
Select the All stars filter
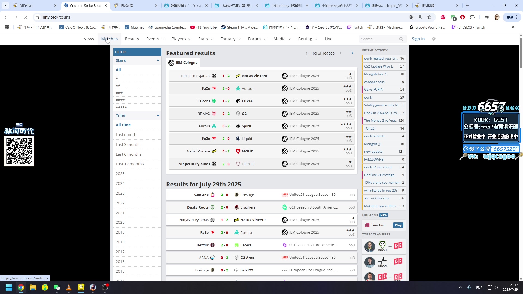click(137, 70)
